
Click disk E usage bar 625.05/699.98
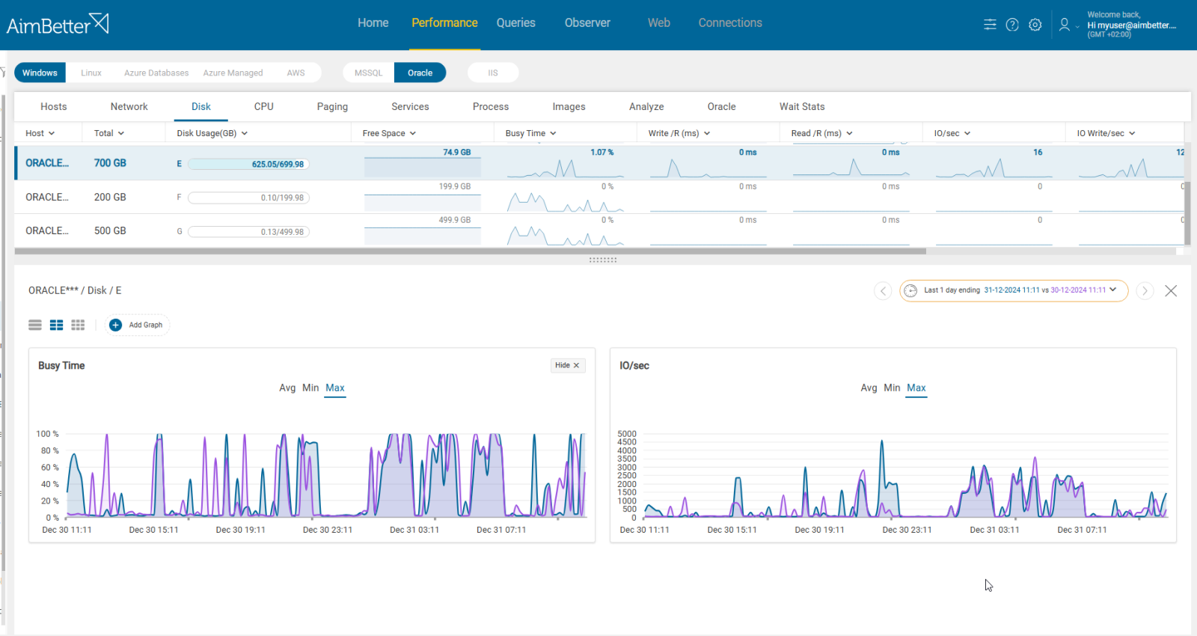click(x=248, y=164)
